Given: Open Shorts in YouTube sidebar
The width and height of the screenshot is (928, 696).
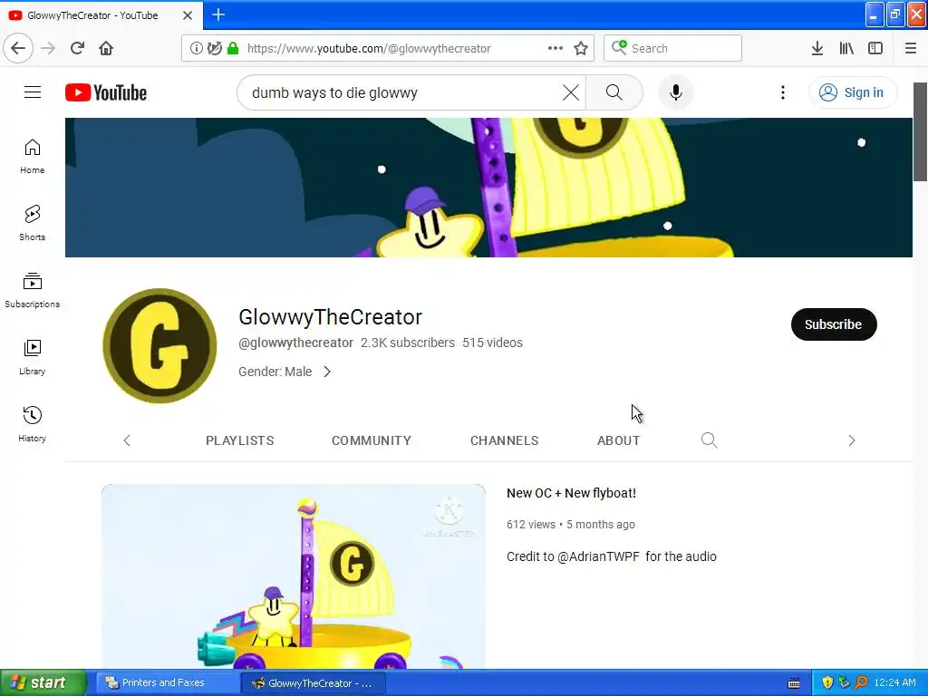Looking at the screenshot, I should (x=33, y=223).
